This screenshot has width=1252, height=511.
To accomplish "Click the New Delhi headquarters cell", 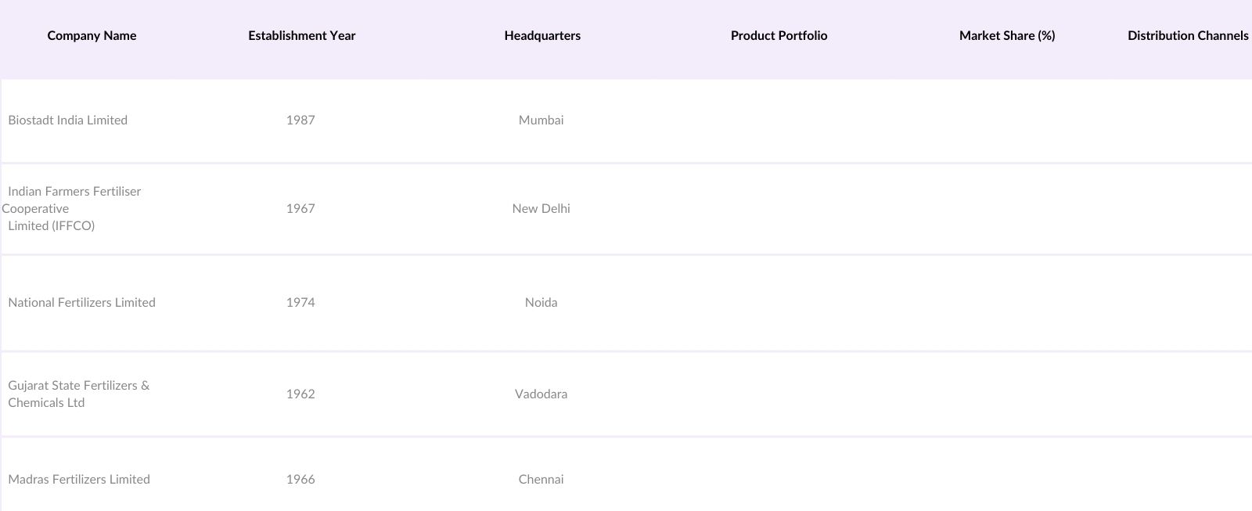I will coord(541,209).
